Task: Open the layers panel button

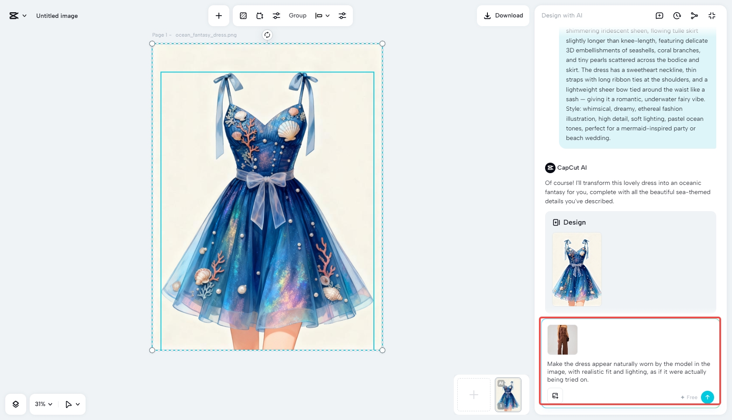Action: 16,404
